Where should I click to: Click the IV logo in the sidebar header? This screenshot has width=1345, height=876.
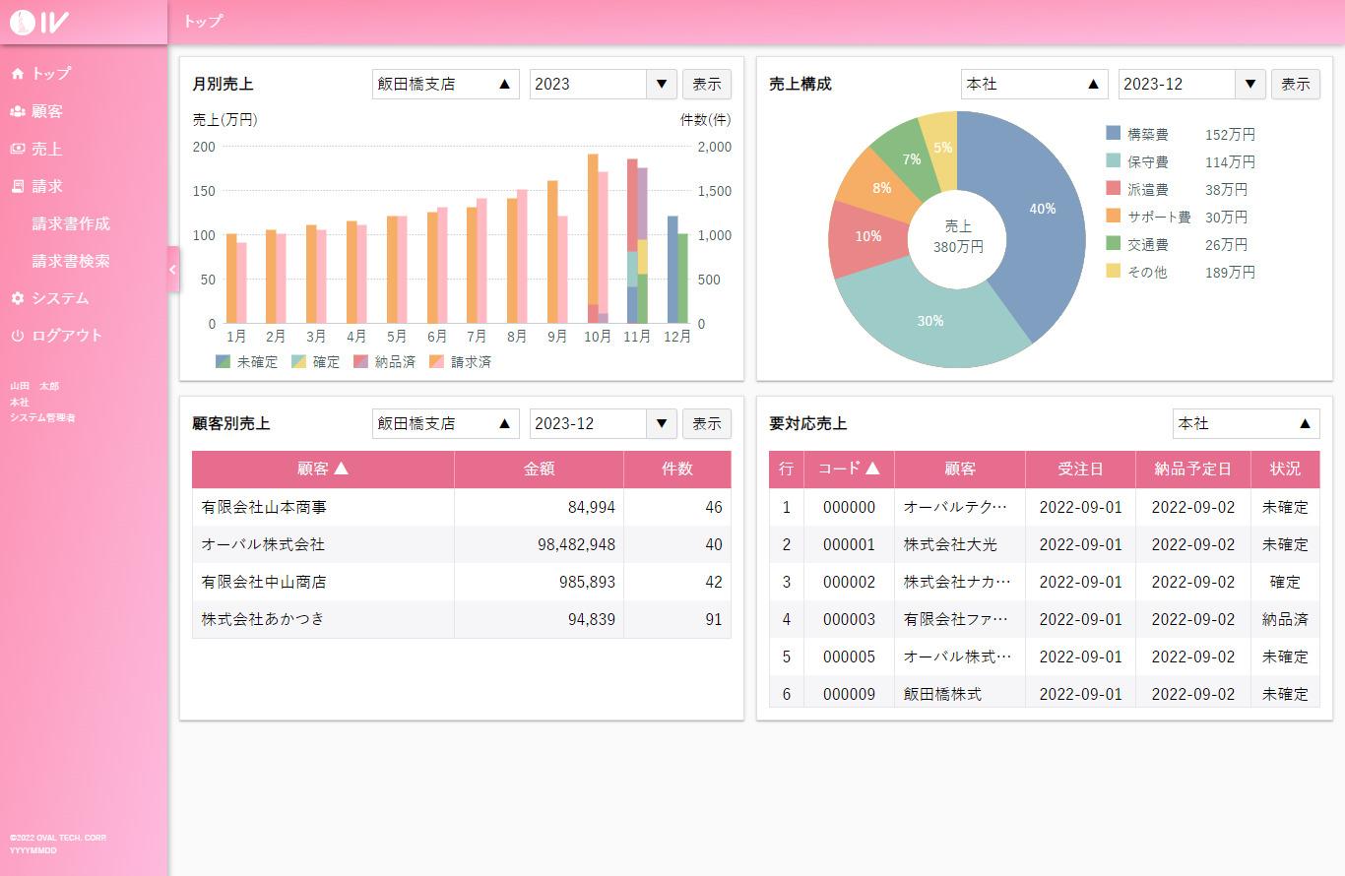click(38, 23)
